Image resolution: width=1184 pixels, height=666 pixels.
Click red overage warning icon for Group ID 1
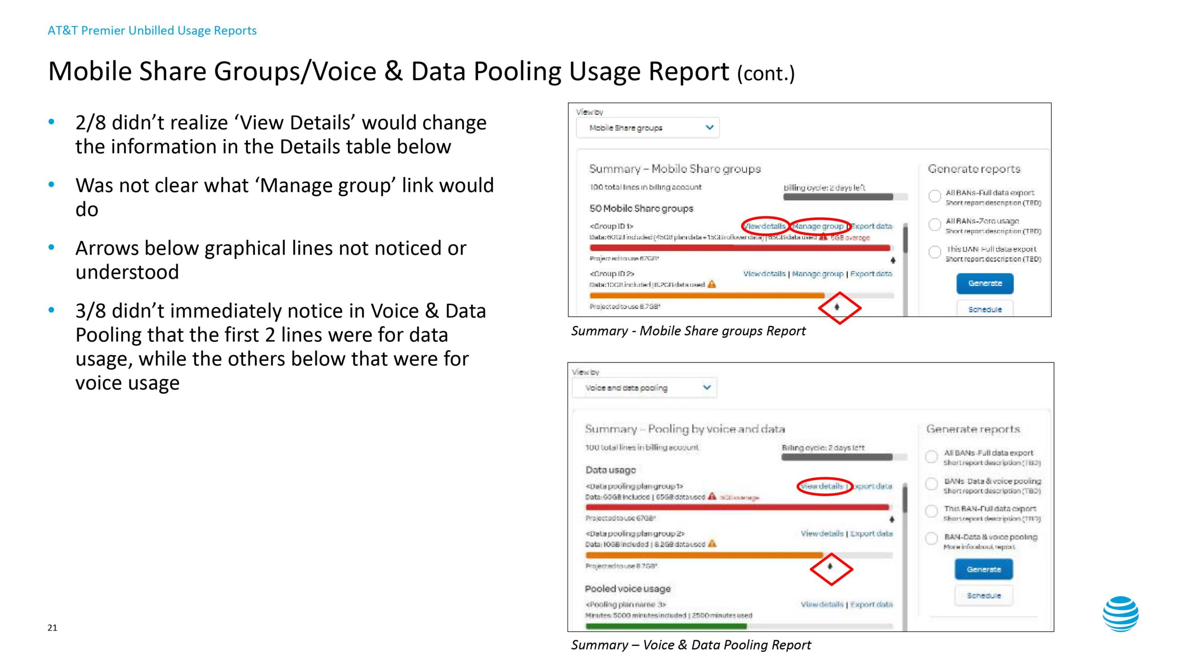pos(823,237)
